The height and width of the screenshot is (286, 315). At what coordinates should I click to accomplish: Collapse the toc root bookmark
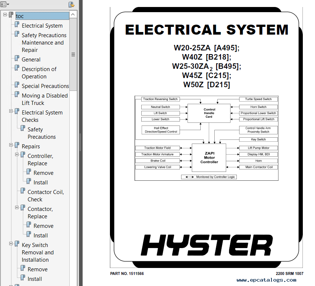[x=5, y=14]
